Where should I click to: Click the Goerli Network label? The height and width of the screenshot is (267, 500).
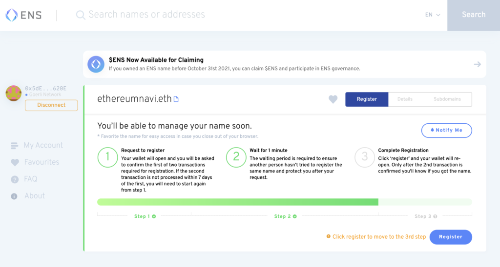tap(45, 95)
